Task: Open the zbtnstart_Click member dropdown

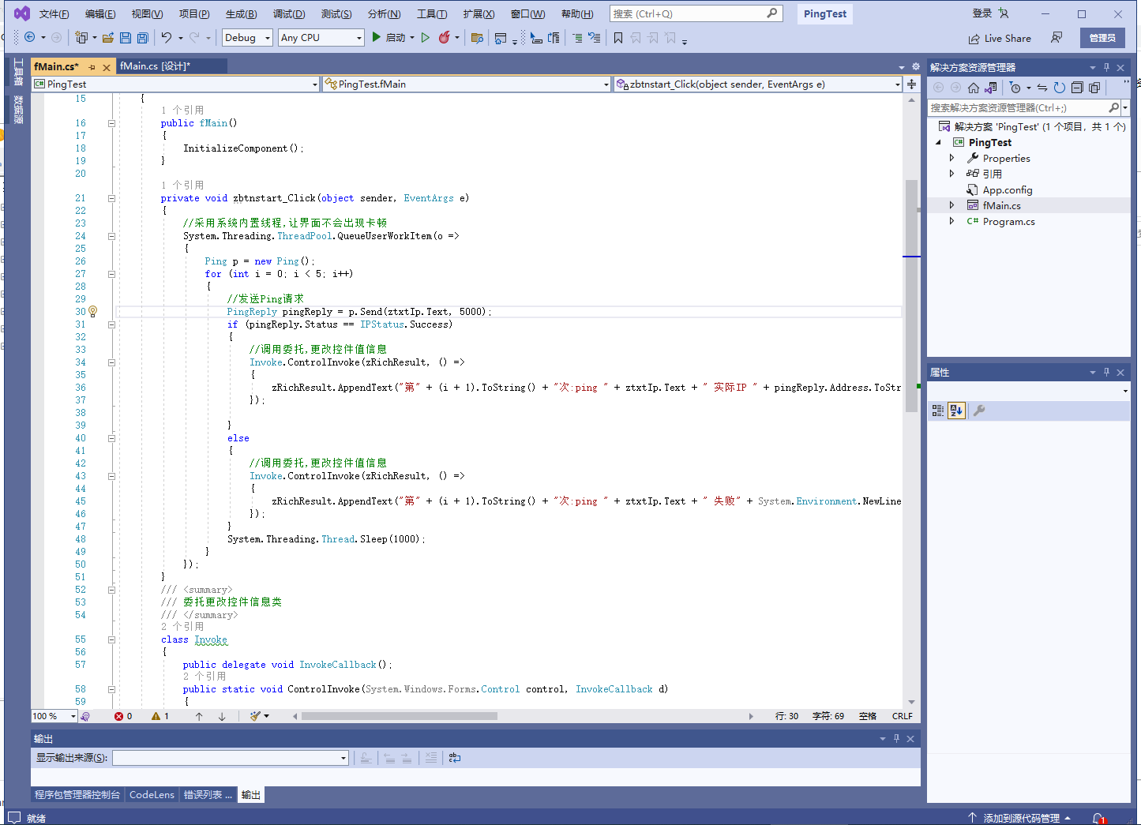Action: point(758,84)
